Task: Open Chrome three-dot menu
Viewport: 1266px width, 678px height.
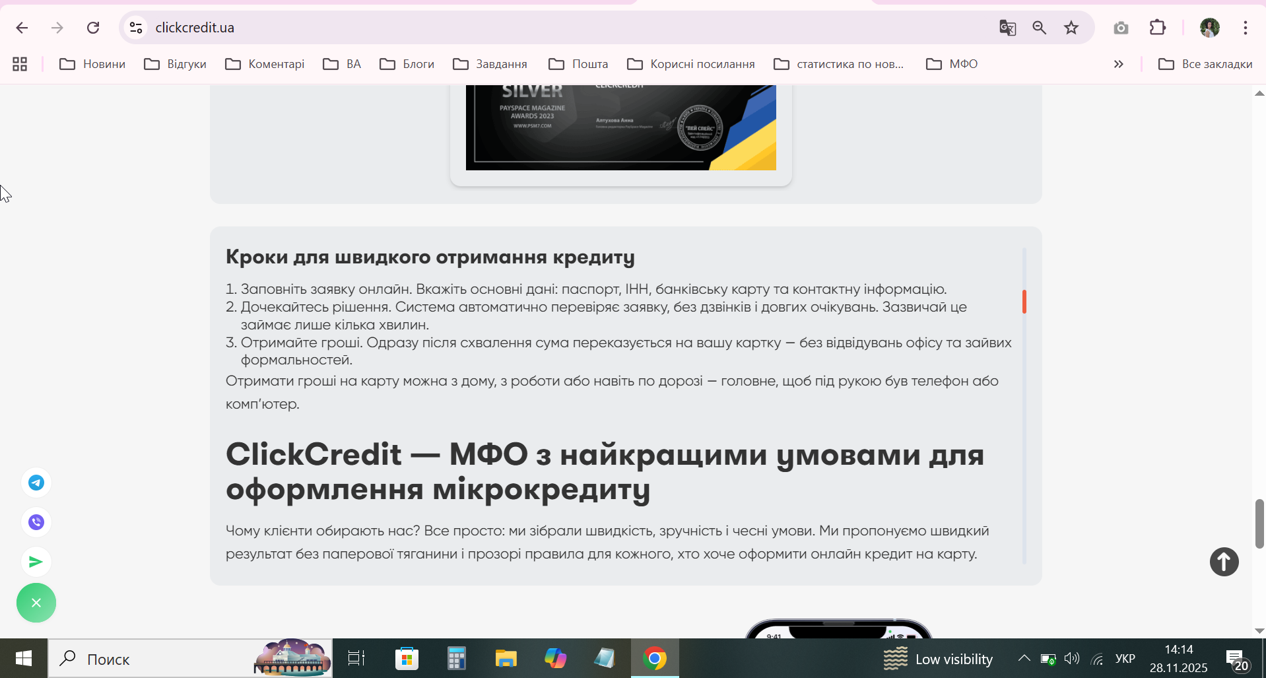Action: (x=1246, y=28)
